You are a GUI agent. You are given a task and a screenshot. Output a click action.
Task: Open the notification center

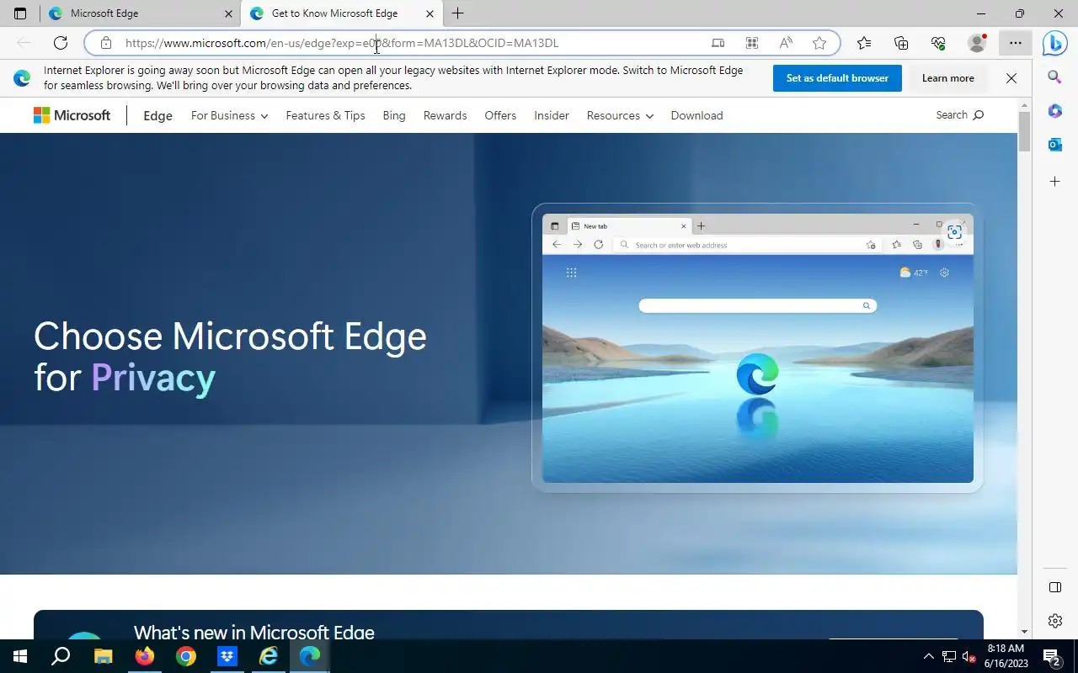[x=1051, y=656]
